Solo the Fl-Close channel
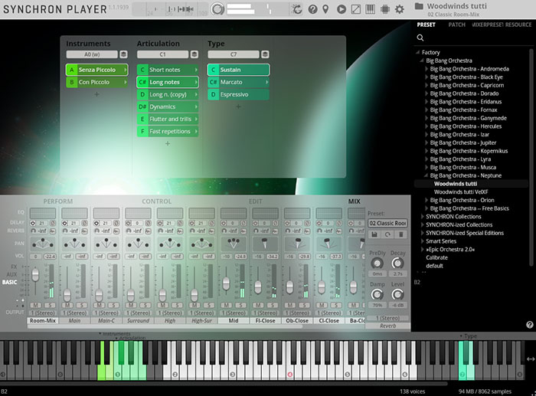This screenshot has width=536, height=396. point(272,305)
